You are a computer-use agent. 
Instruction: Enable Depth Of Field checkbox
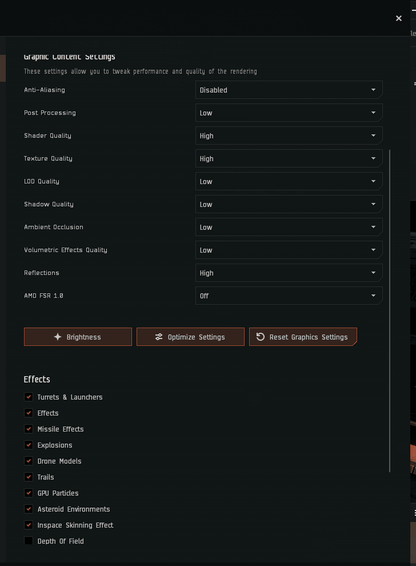(x=29, y=541)
